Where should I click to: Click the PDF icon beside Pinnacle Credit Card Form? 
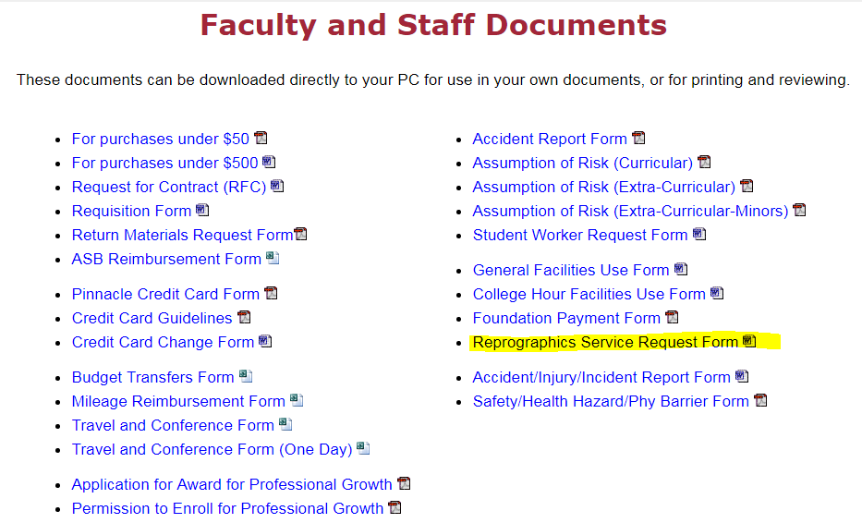271,294
